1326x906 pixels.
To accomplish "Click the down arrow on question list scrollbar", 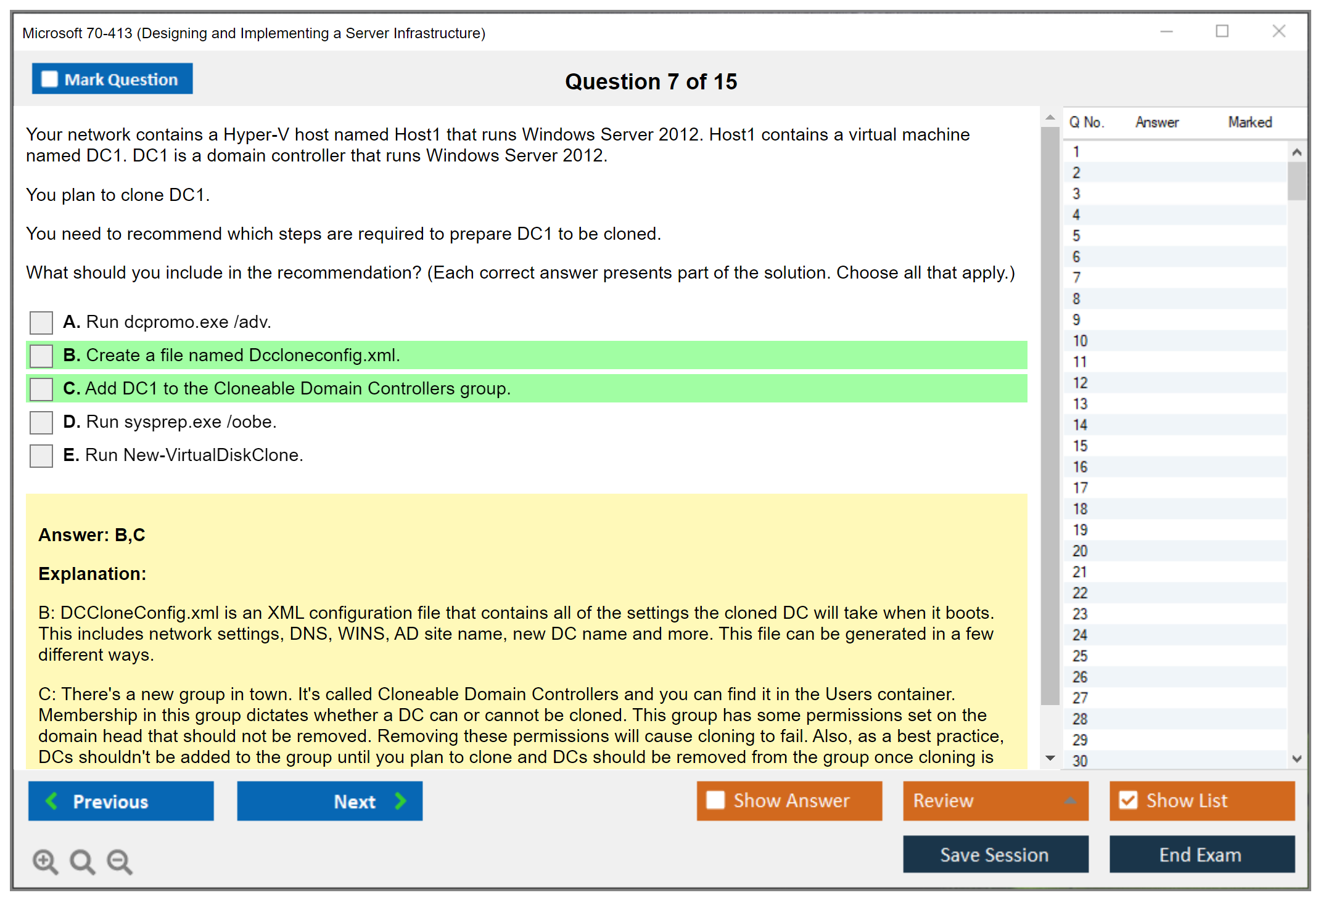I will (x=1297, y=759).
